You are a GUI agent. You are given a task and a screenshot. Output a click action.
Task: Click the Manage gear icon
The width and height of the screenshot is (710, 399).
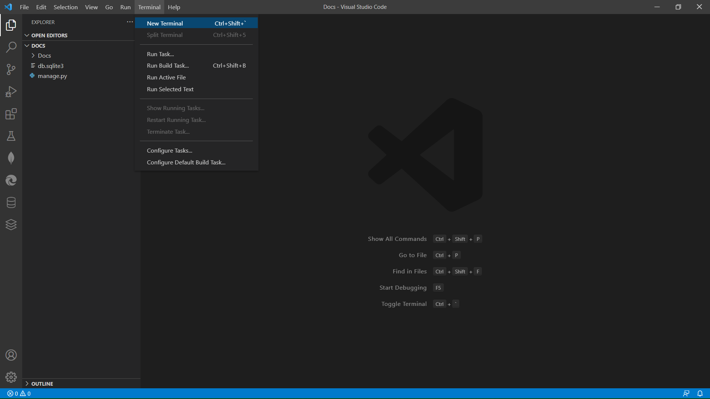pyautogui.click(x=11, y=377)
